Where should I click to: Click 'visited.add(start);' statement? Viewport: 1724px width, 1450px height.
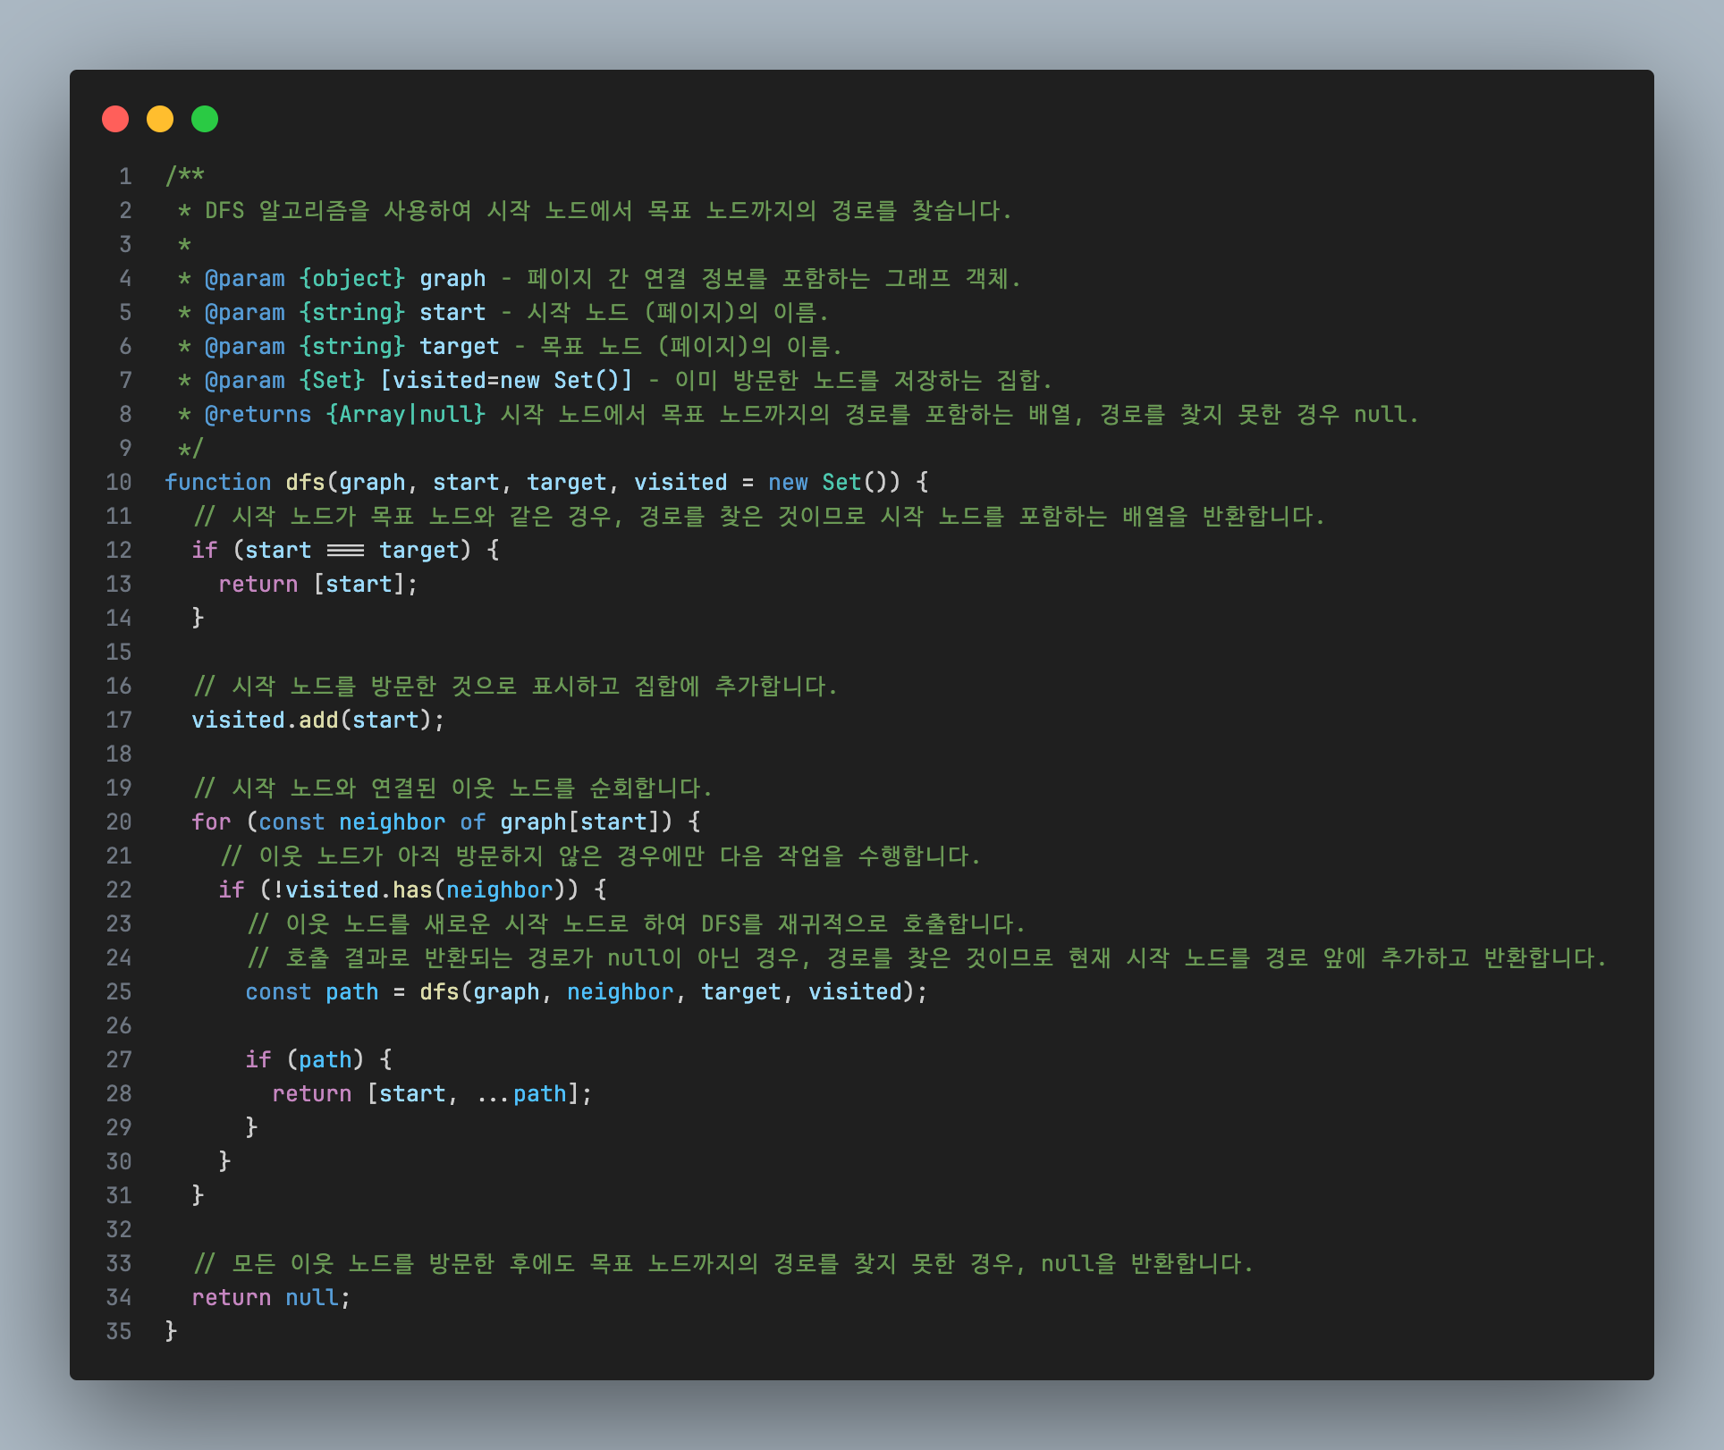click(317, 721)
